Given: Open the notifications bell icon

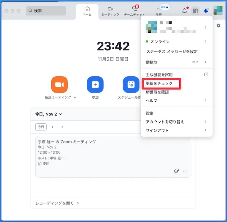Looking at the screenshot, I should [x=185, y=11].
